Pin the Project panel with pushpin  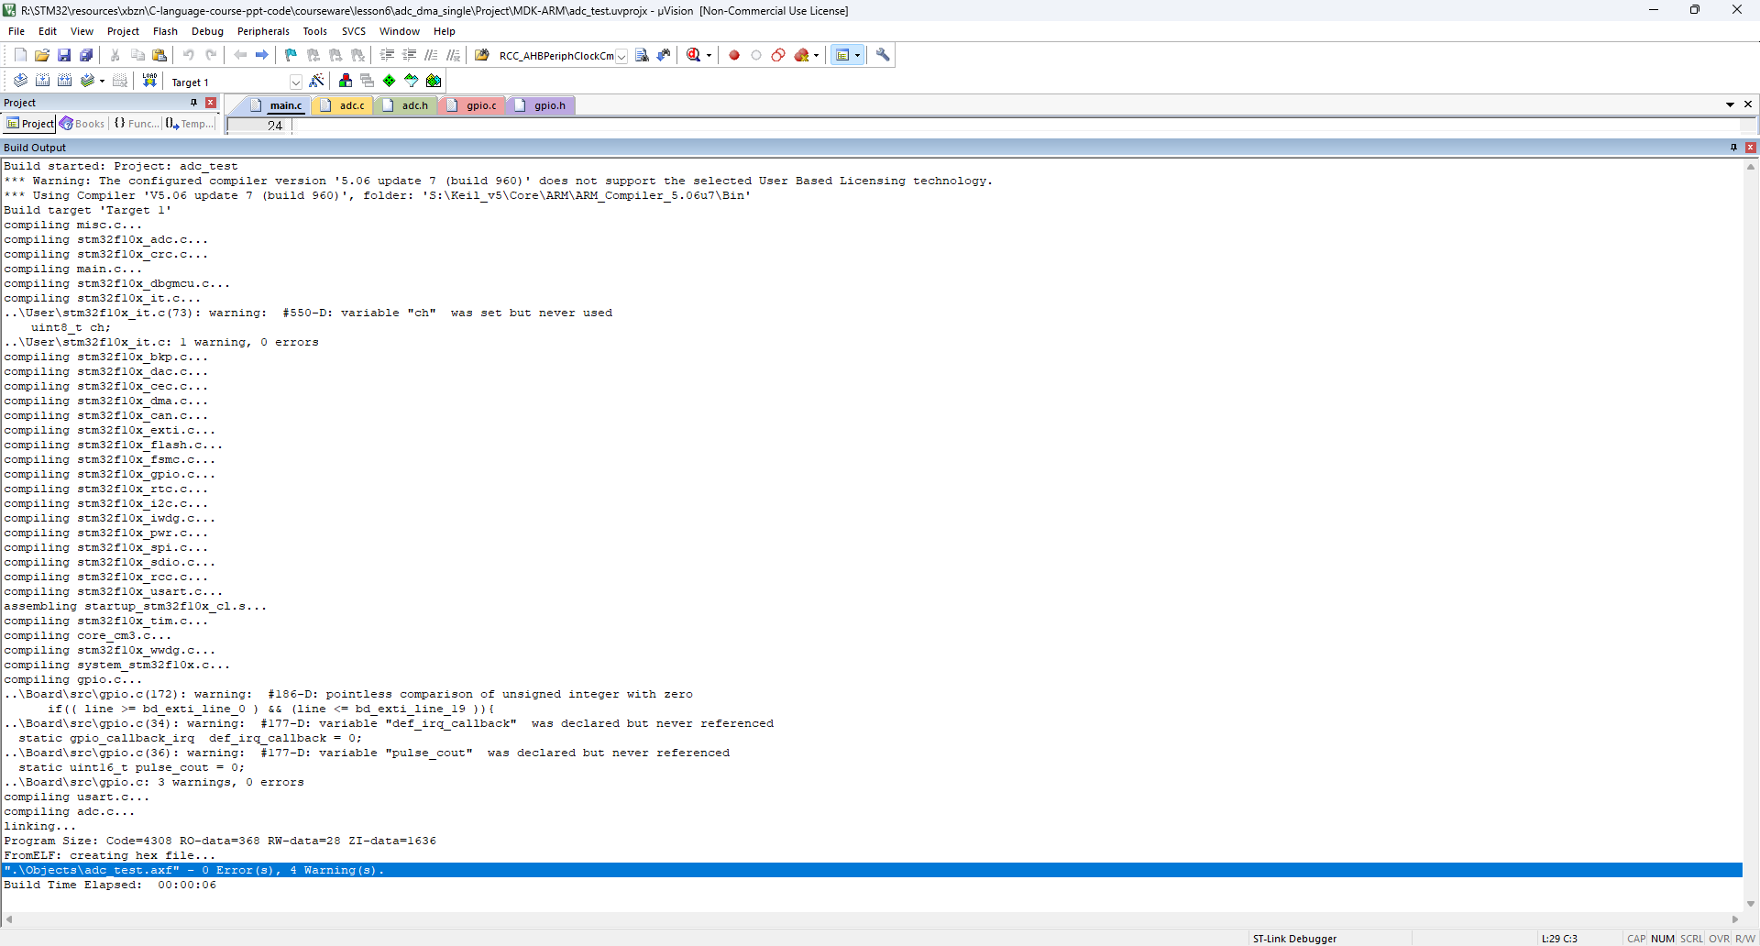point(193,103)
